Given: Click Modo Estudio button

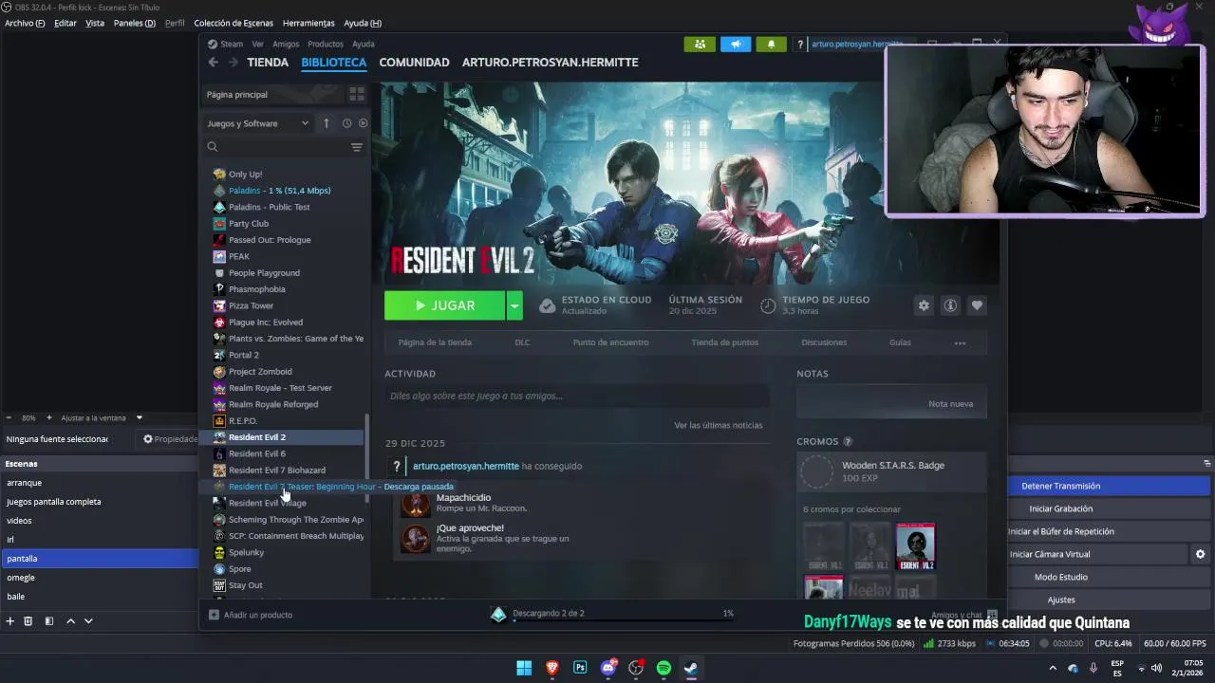Looking at the screenshot, I should pyautogui.click(x=1061, y=577).
